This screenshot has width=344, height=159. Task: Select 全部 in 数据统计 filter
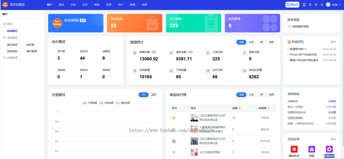241,42
